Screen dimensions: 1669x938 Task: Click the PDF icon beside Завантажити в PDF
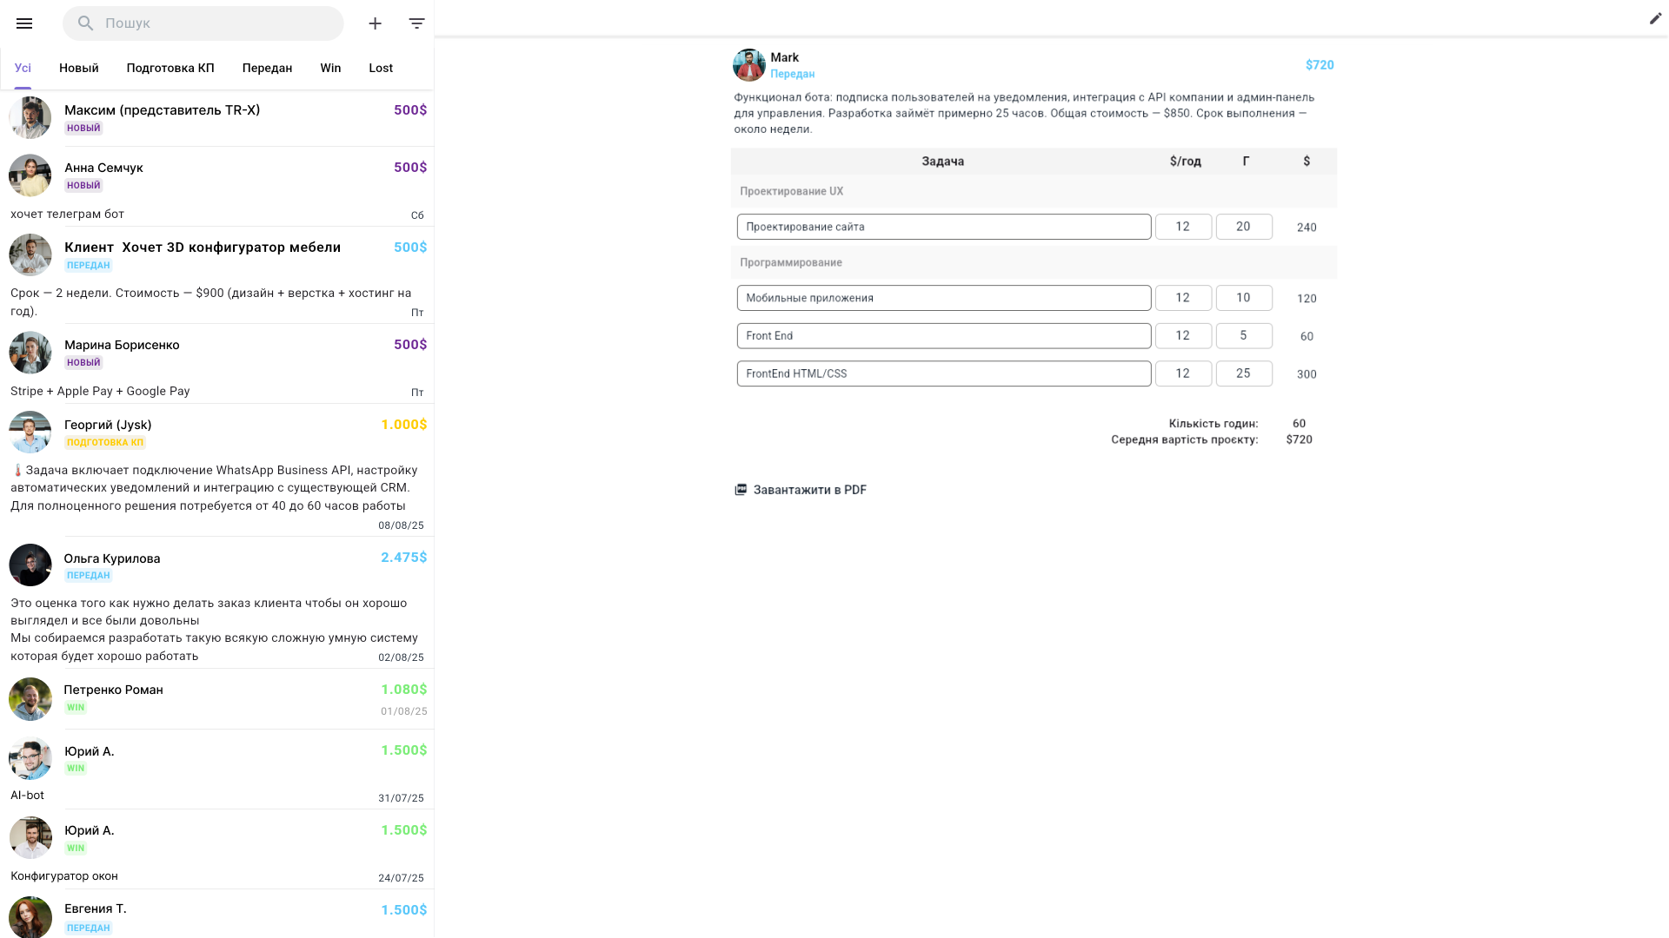pyautogui.click(x=740, y=490)
